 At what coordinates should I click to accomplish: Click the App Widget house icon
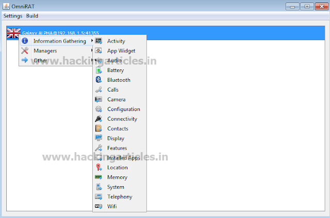pos(98,50)
